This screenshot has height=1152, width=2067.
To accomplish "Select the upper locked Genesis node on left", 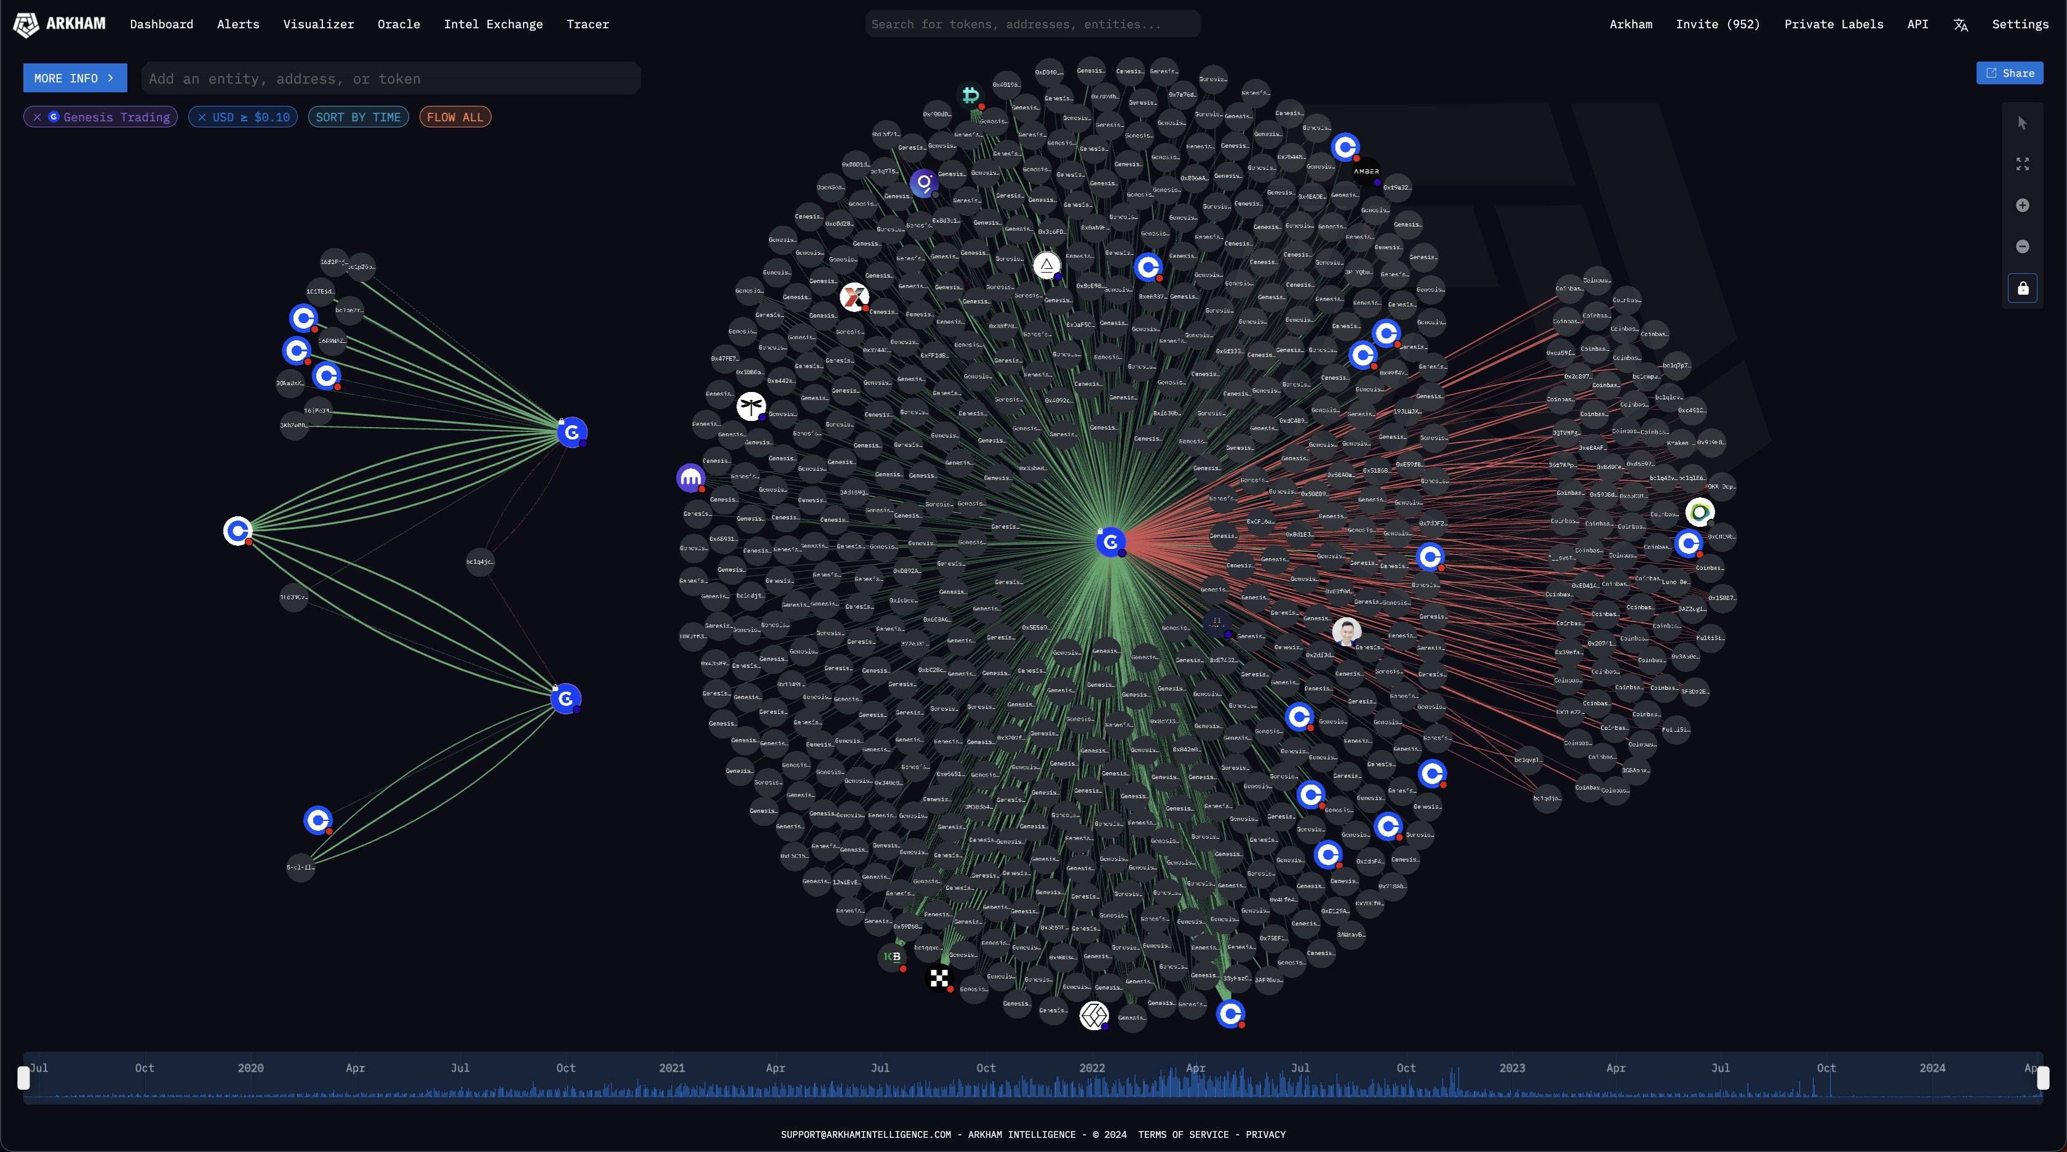I will (x=572, y=433).
